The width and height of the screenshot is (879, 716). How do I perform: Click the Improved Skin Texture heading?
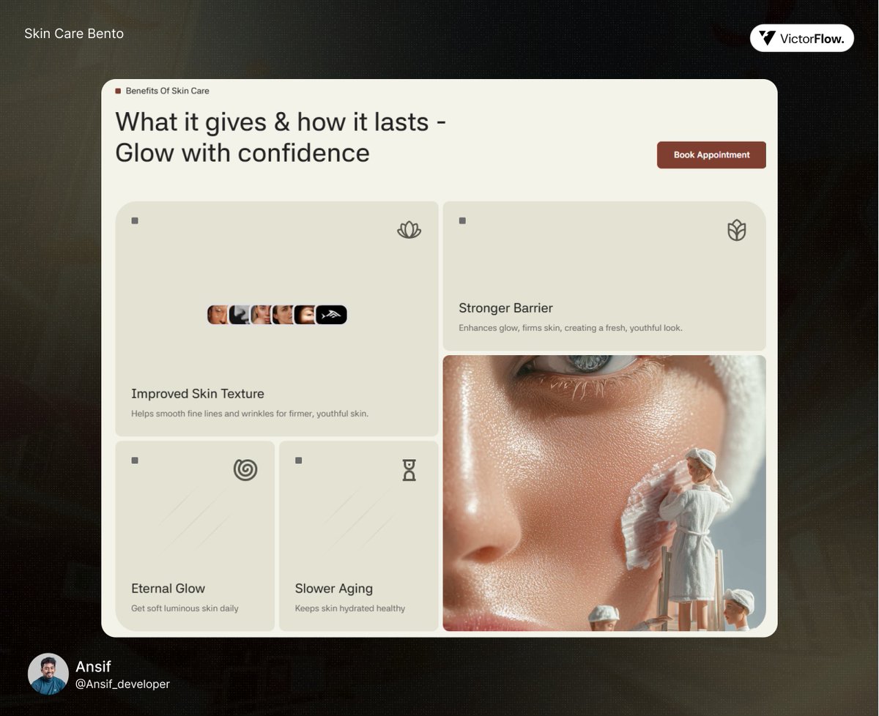click(197, 394)
